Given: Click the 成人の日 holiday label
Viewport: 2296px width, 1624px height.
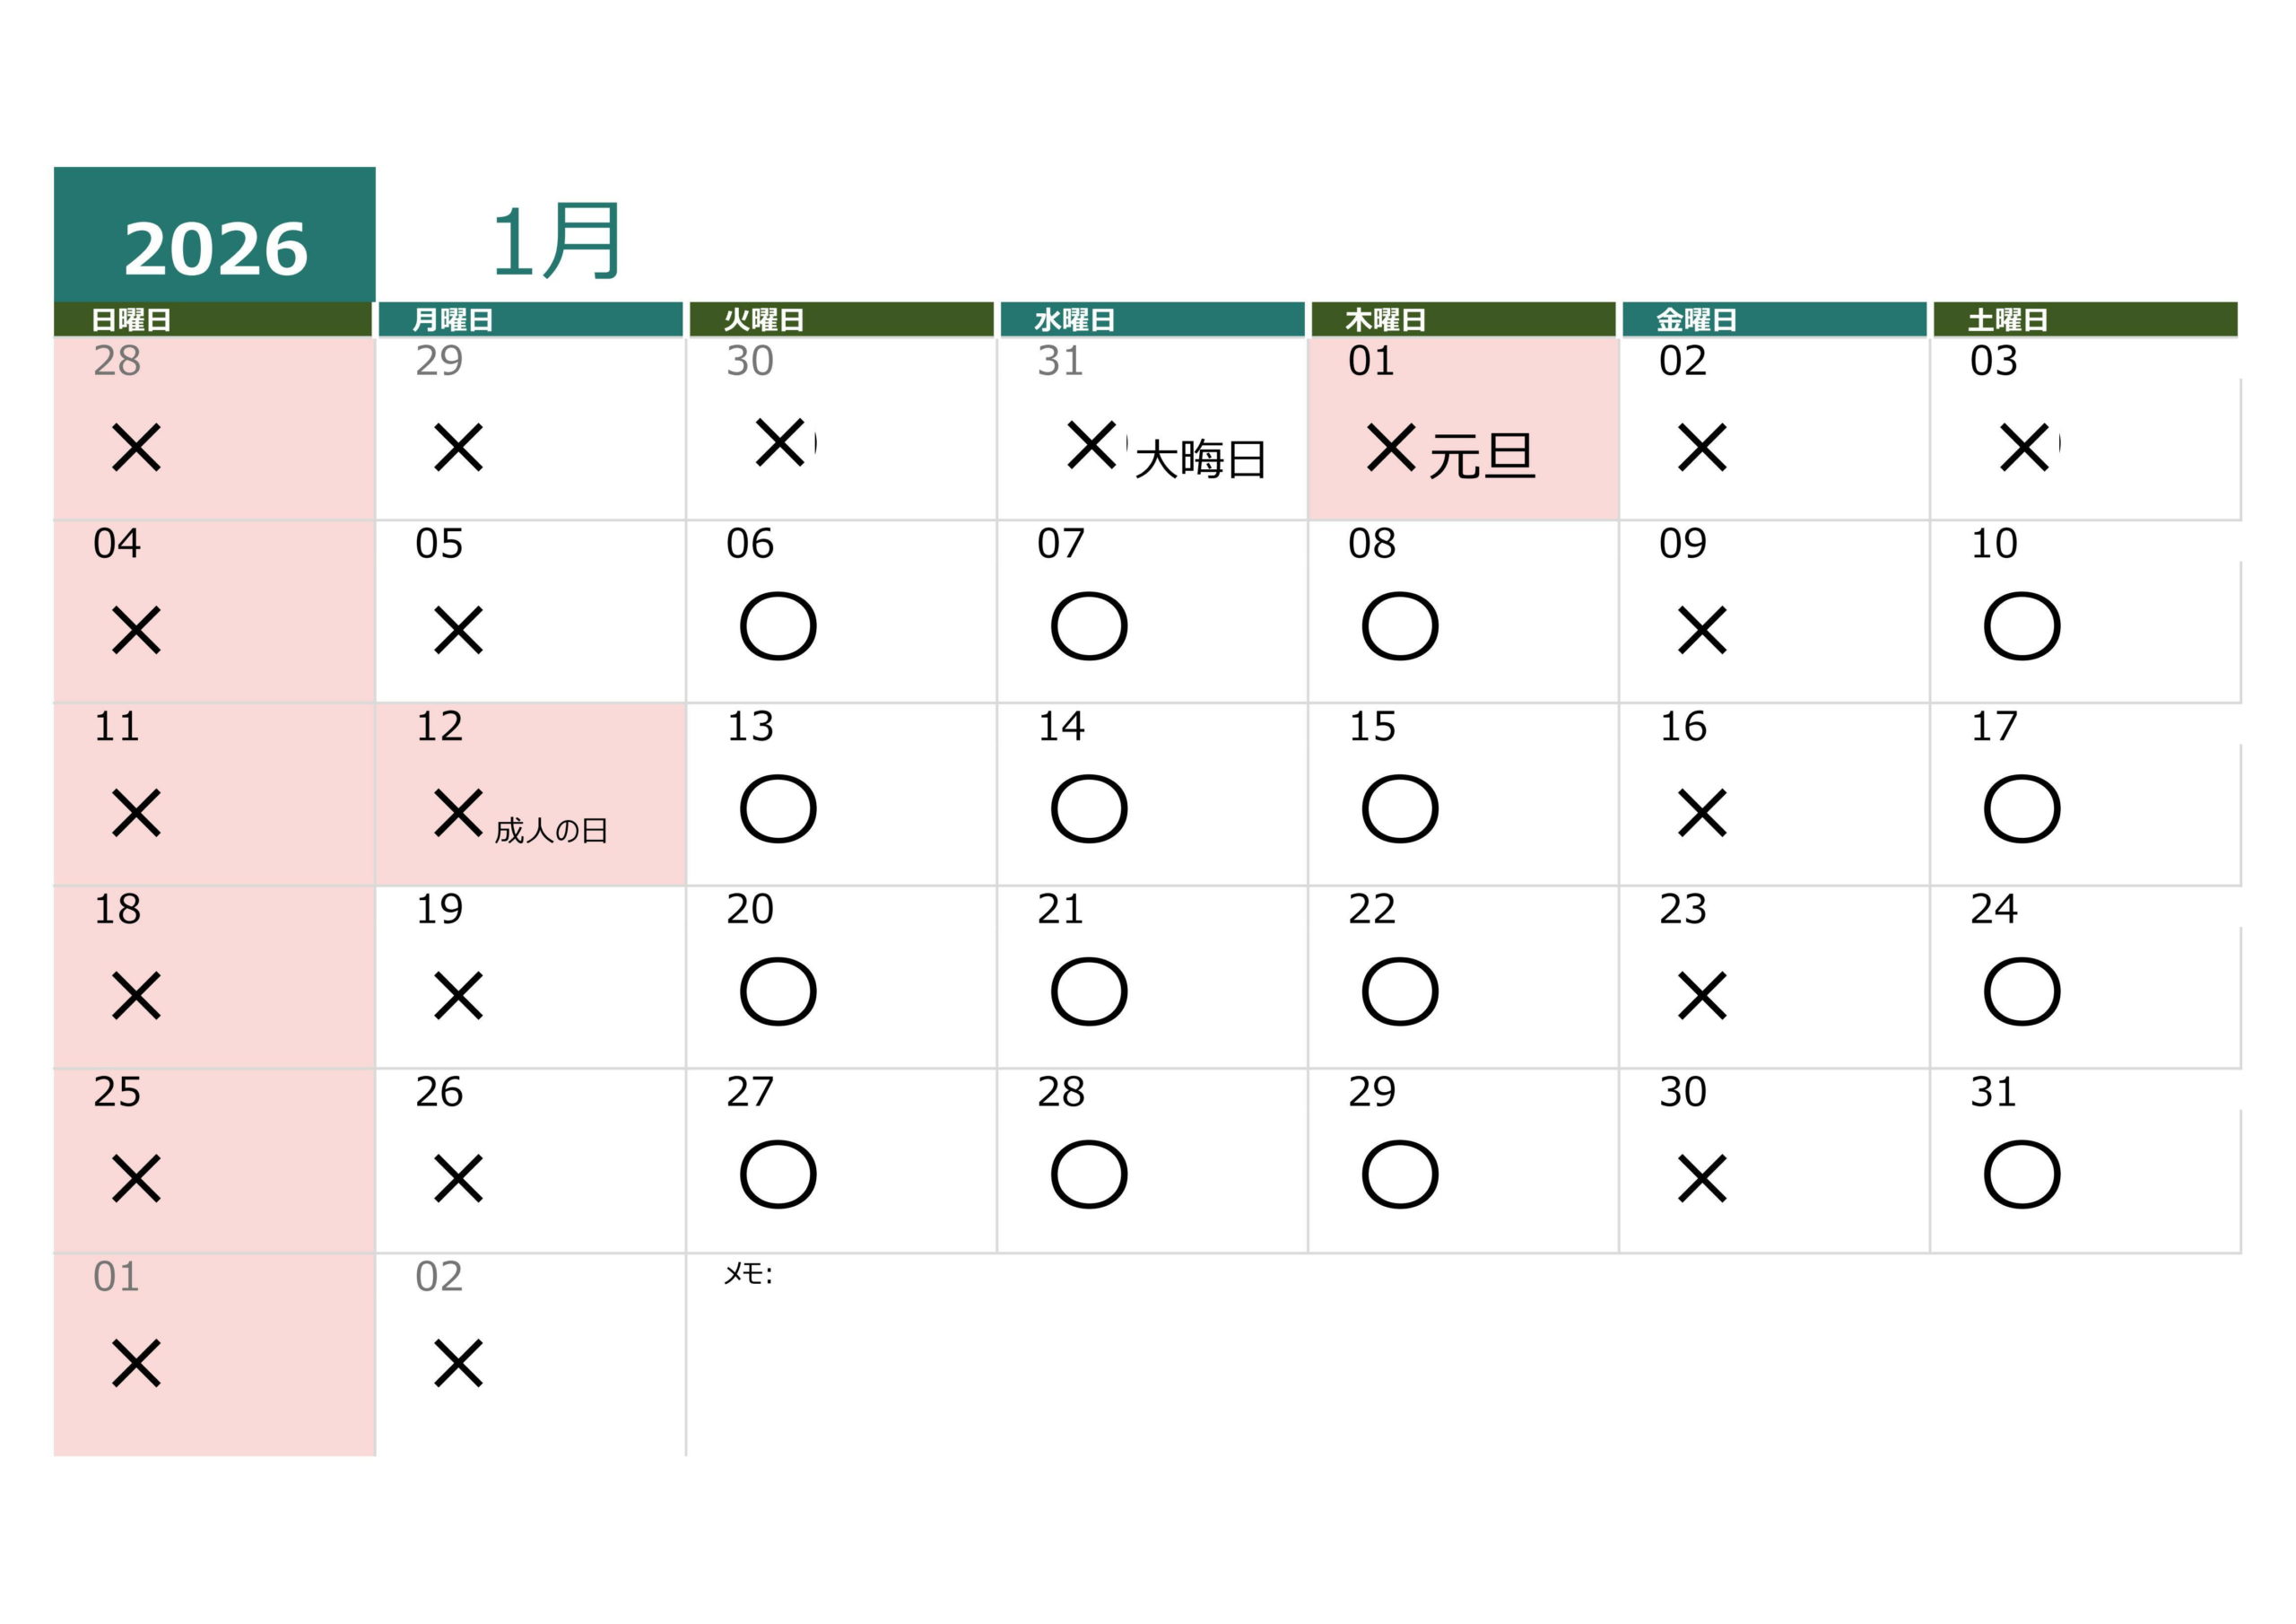Looking at the screenshot, I should pos(551,831).
